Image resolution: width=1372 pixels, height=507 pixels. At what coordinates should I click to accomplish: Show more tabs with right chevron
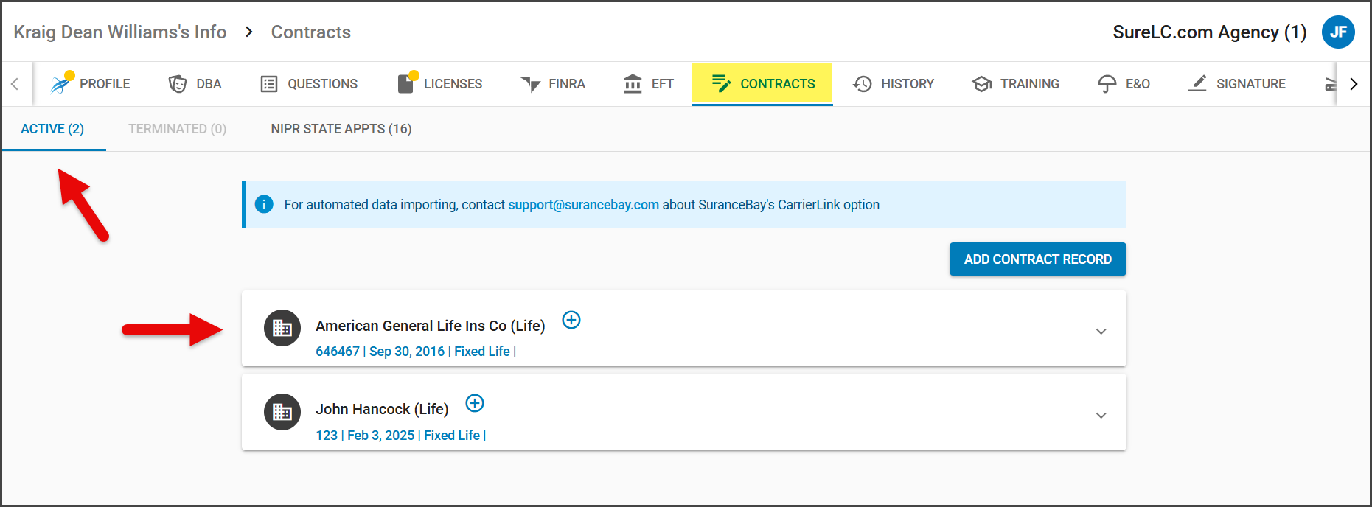[x=1354, y=84]
